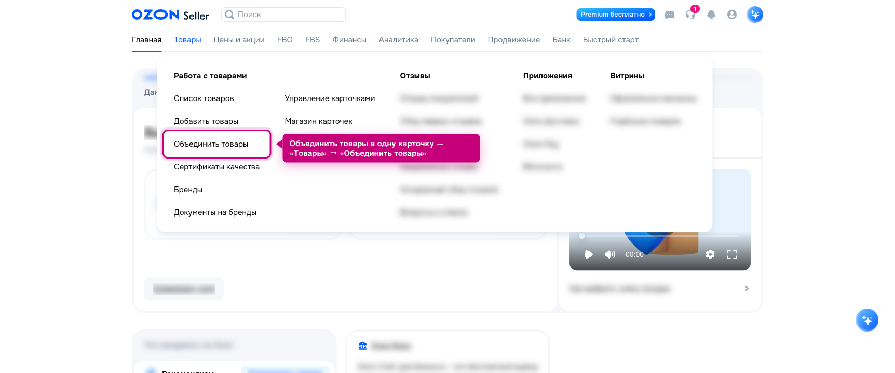Select Документы на бренды
This screenshot has width=895, height=373.
coord(215,212)
